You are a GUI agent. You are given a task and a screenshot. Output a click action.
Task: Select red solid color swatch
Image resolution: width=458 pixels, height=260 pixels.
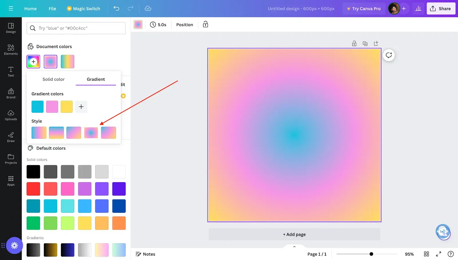click(x=33, y=189)
